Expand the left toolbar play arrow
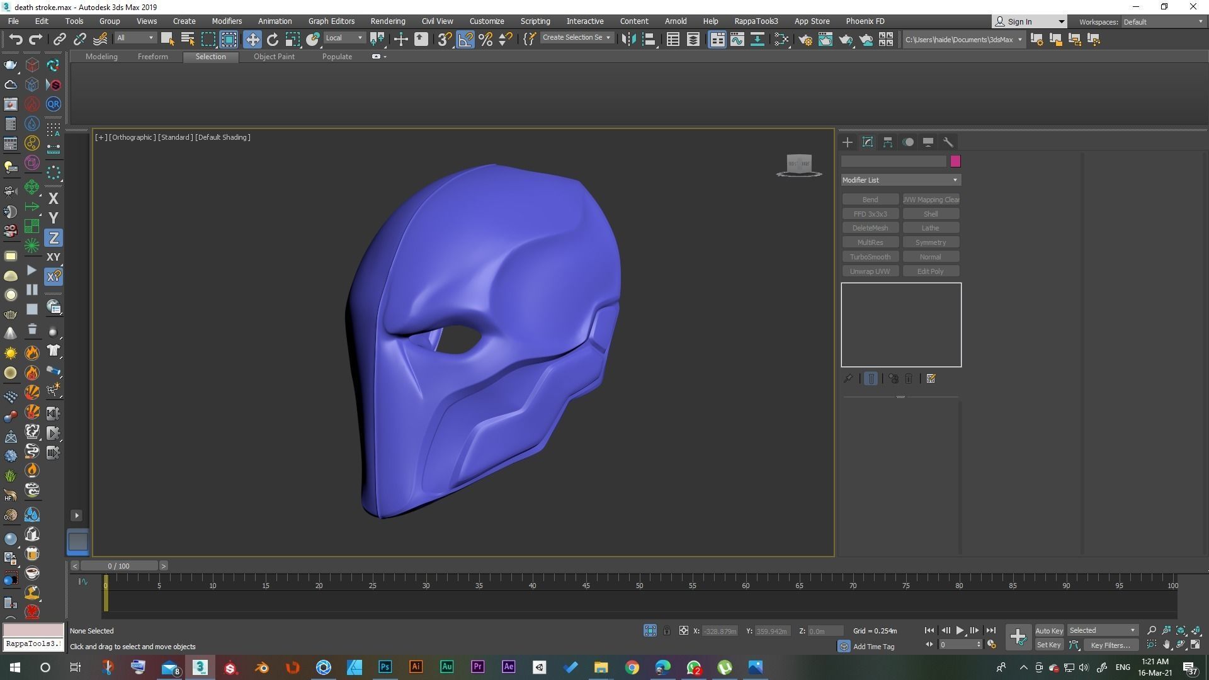Screen dimensions: 1209x680 click(77, 516)
